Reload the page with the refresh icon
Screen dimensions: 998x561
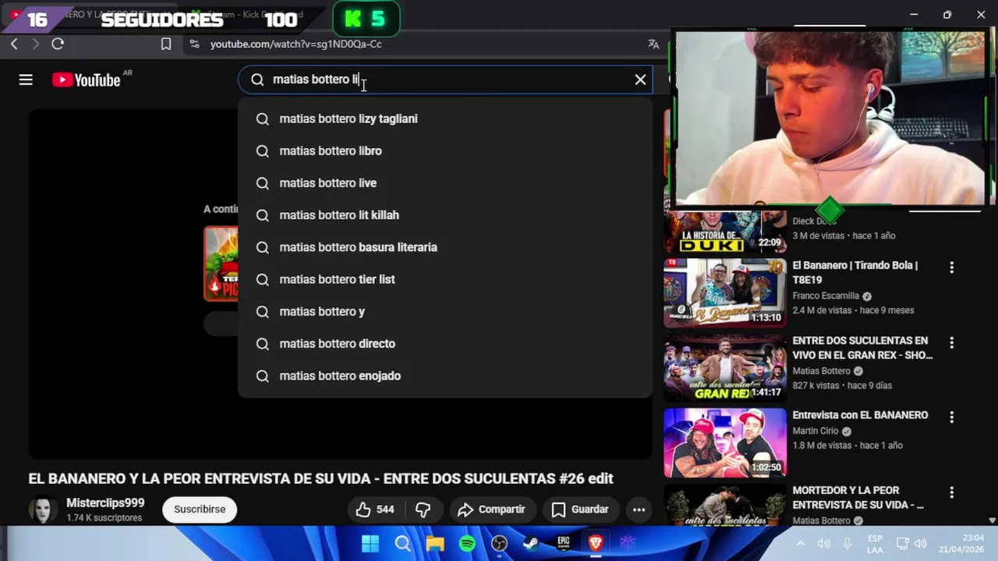point(58,44)
